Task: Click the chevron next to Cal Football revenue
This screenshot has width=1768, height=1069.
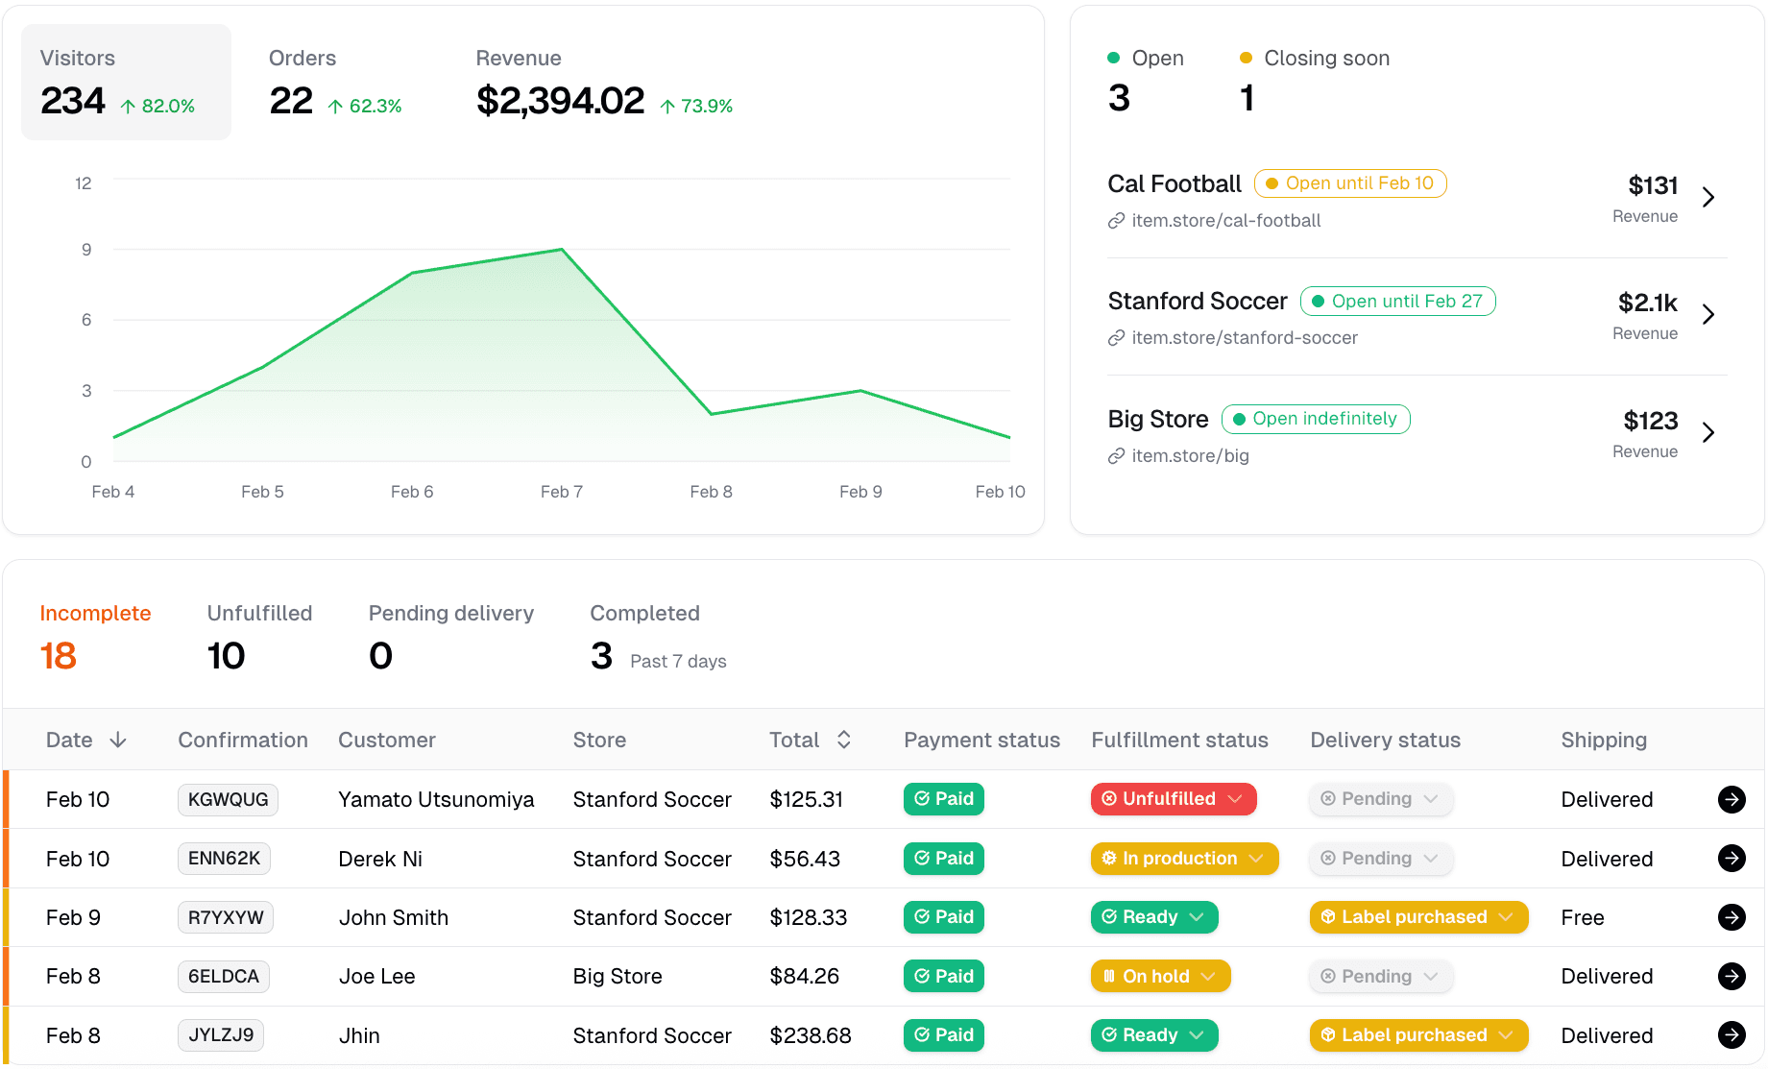Action: [1707, 197]
